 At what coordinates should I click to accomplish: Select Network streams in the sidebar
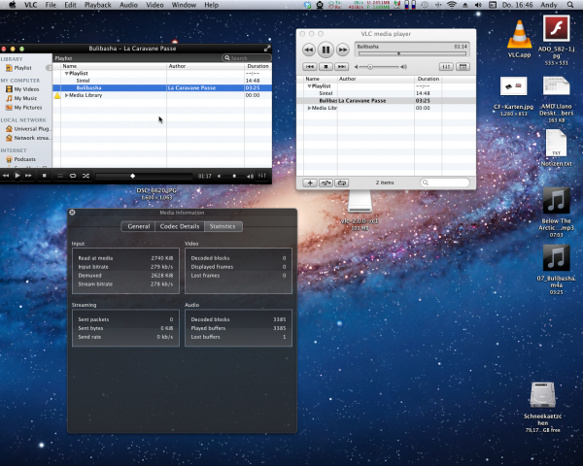click(x=28, y=138)
